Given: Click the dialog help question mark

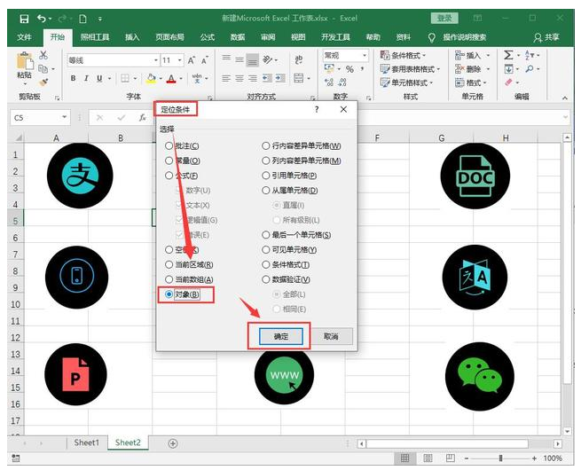Looking at the screenshot, I should click(x=317, y=109).
